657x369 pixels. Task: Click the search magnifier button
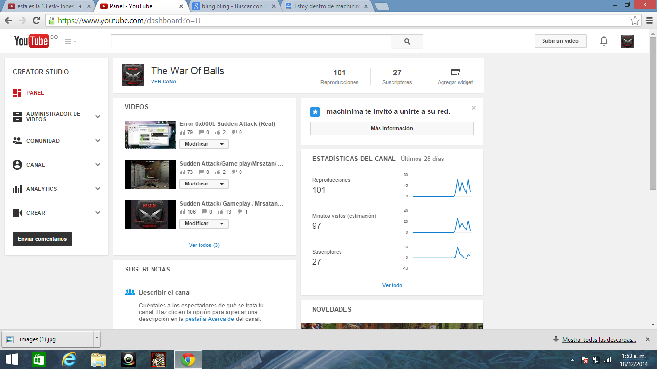[407, 41]
